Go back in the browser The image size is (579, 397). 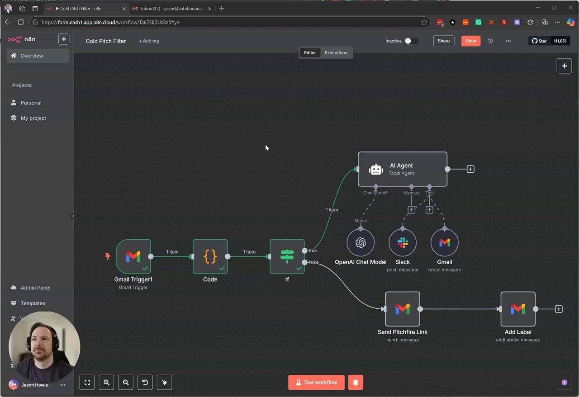pyautogui.click(x=8, y=22)
